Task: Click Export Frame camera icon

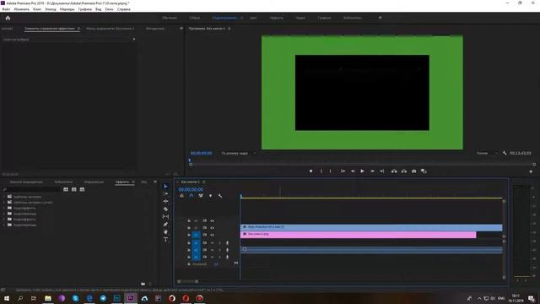Action: 414,171
